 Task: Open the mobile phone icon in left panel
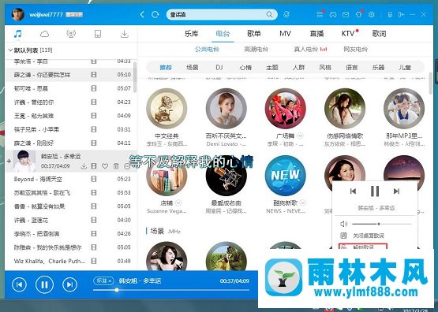98,34
